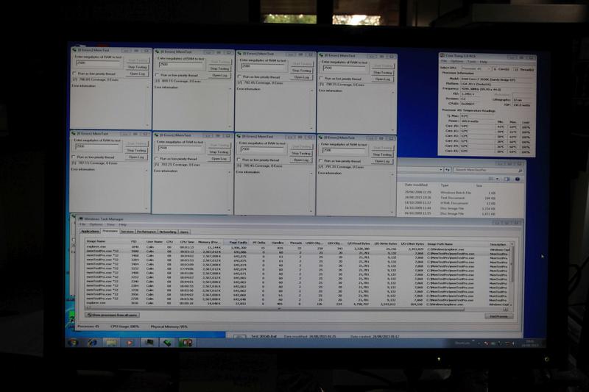
Task: Sort by CPU Time column in Task Manager
Action: click(x=186, y=242)
